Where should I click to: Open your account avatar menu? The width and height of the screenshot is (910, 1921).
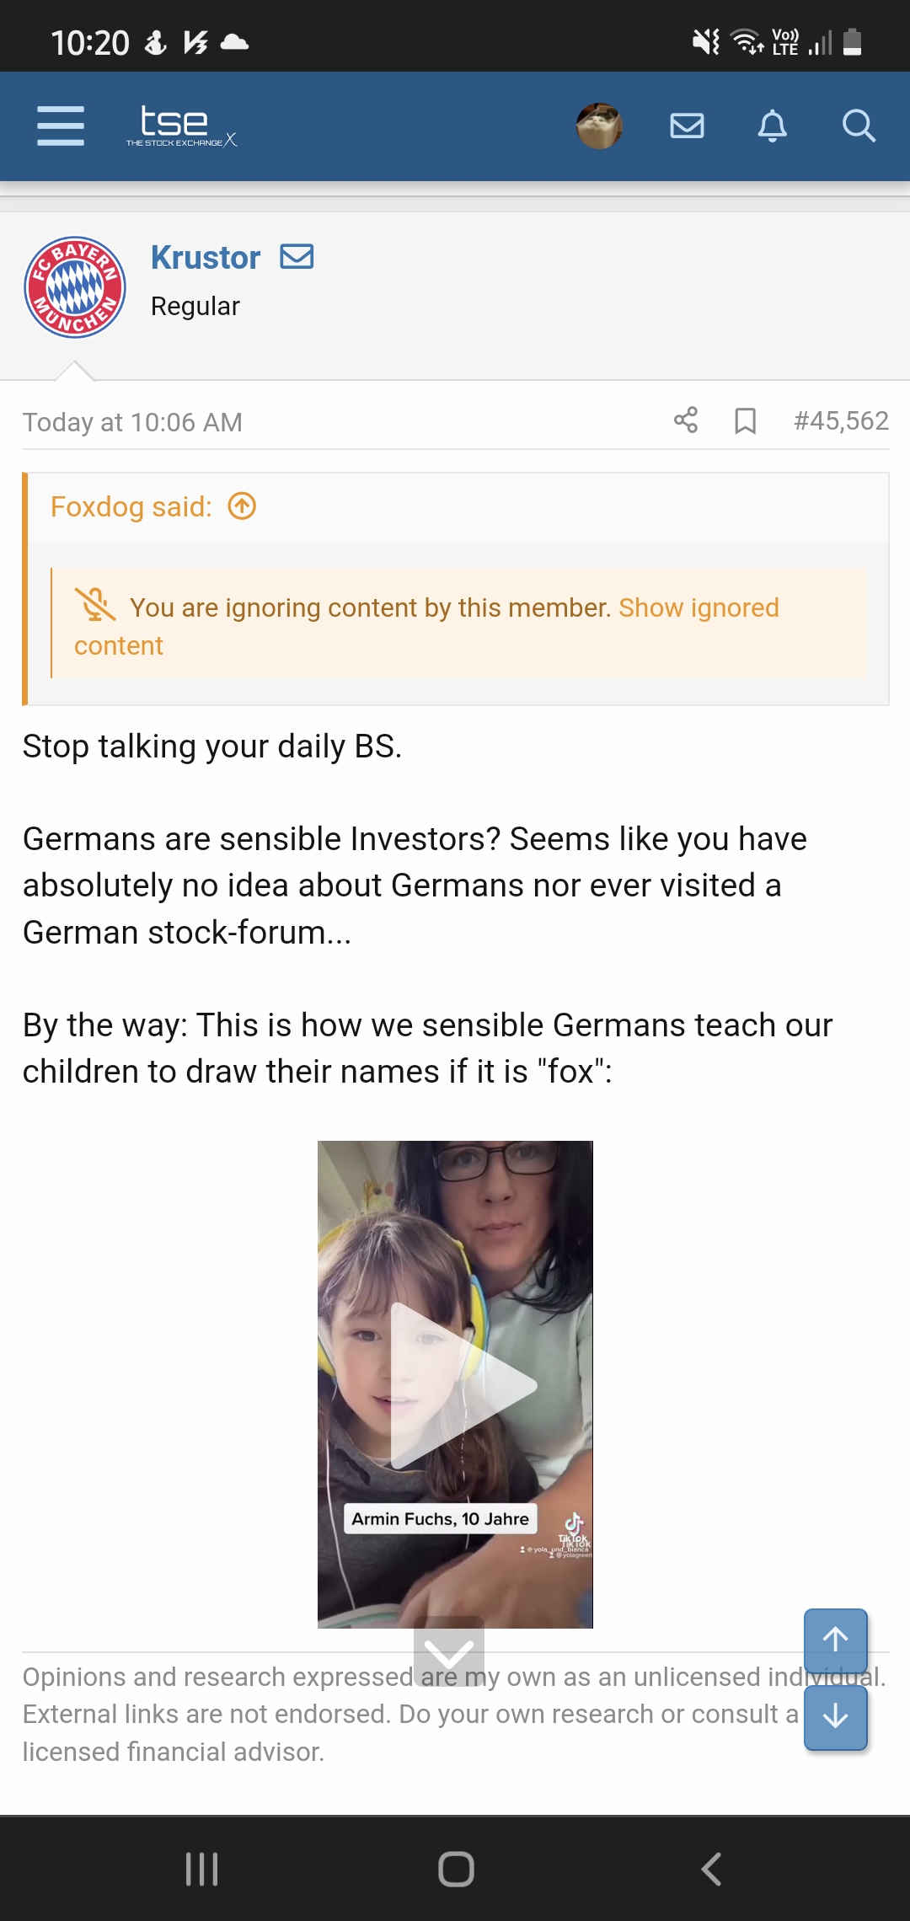pos(599,126)
